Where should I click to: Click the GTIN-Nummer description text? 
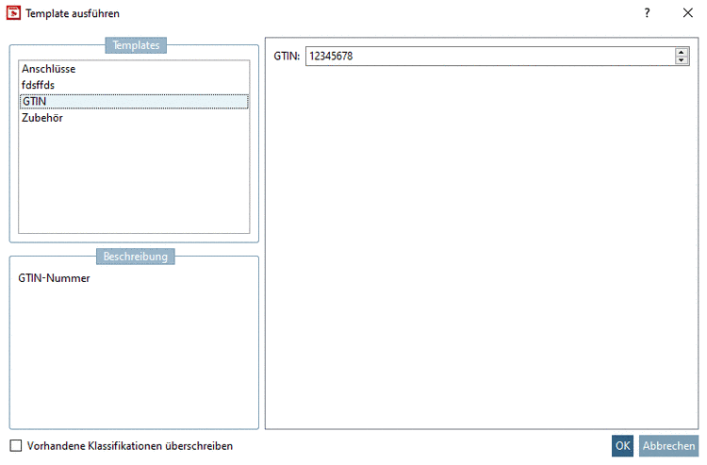[54, 278]
